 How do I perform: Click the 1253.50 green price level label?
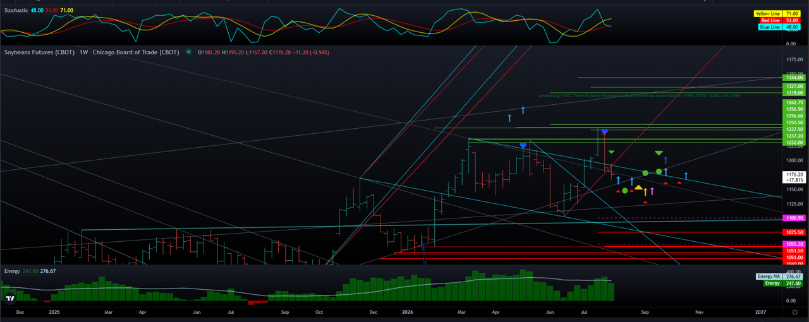pos(794,122)
